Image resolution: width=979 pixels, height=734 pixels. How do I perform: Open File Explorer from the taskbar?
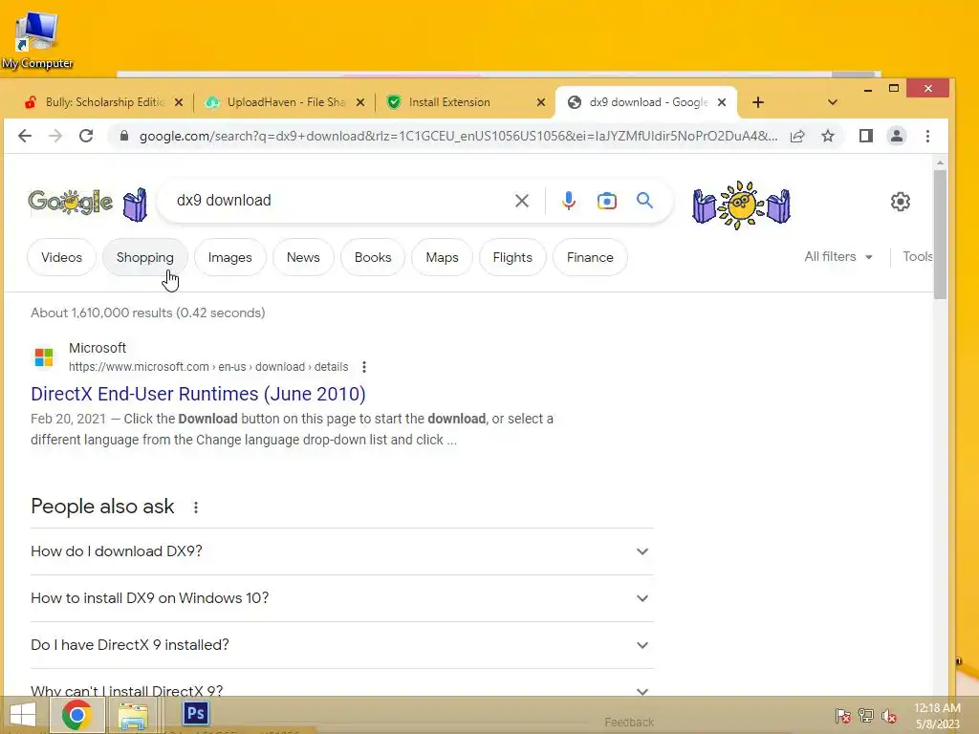click(133, 717)
